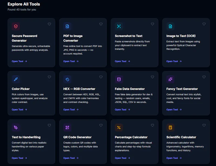The width and height of the screenshot is (216, 166).
Task: Open Tool for Screenshot to Text
Action: point(123,61)
